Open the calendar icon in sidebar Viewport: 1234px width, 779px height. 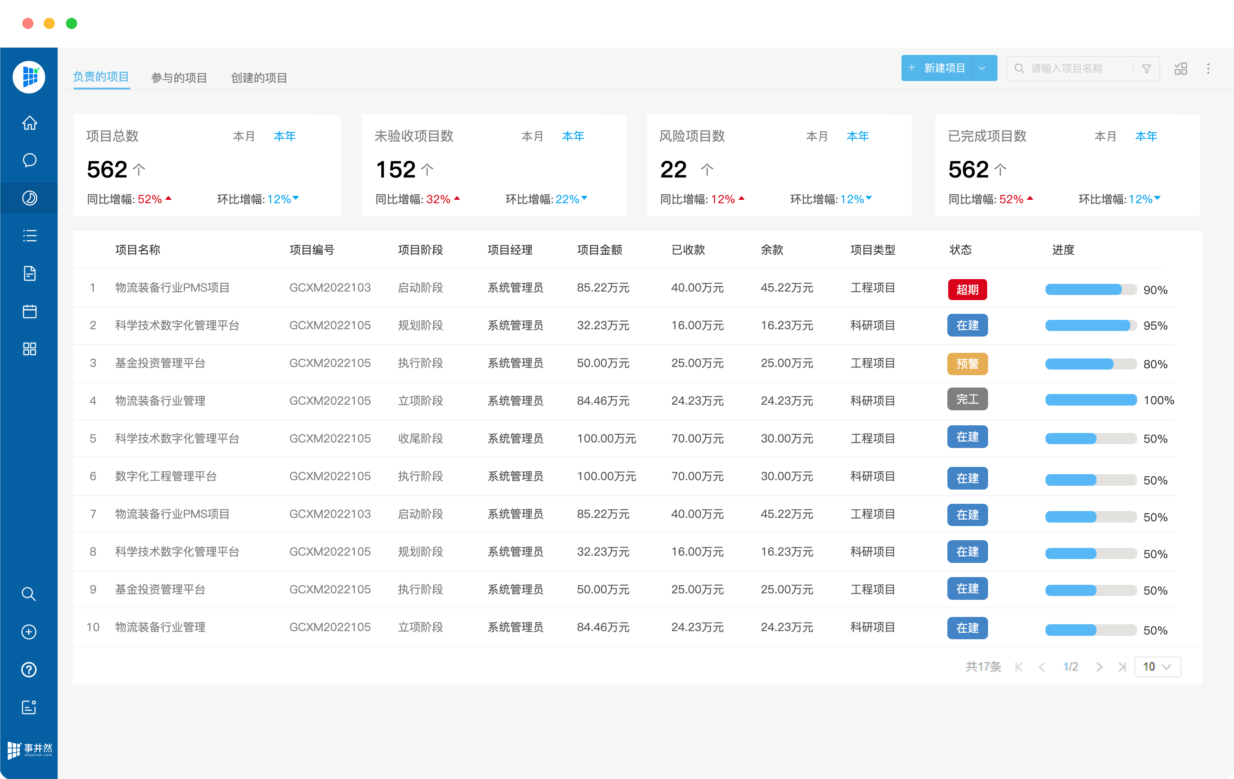29,311
